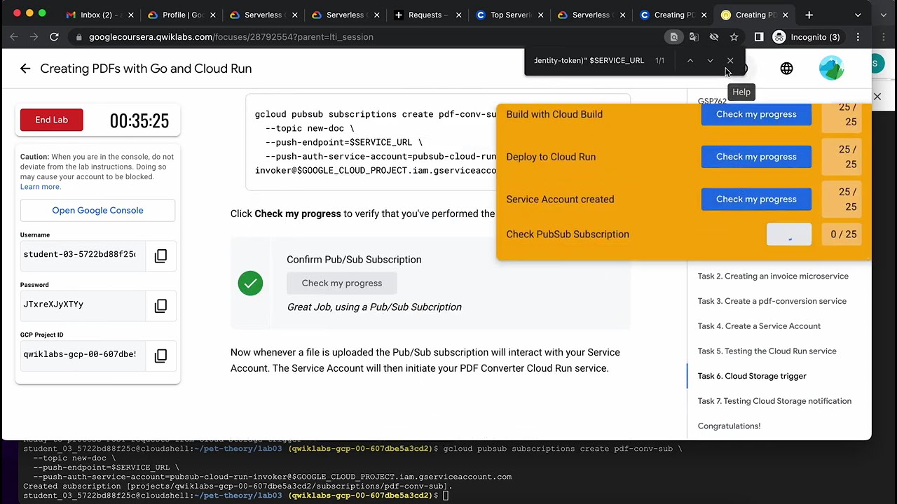Click the green checkmark beside Confirm Pub/Sub Subscription
897x504 pixels.
250,283
